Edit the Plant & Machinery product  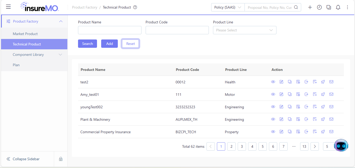point(281,119)
